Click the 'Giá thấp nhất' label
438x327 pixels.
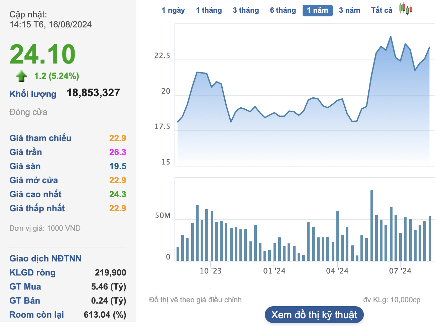(37, 208)
